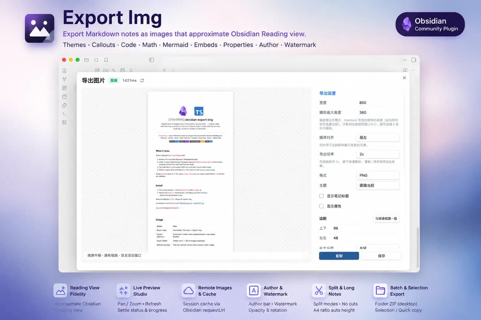Click the Obsidian Community Plugin badge
The height and width of the screenshot is (320, 481).
(x=430, y=24)
